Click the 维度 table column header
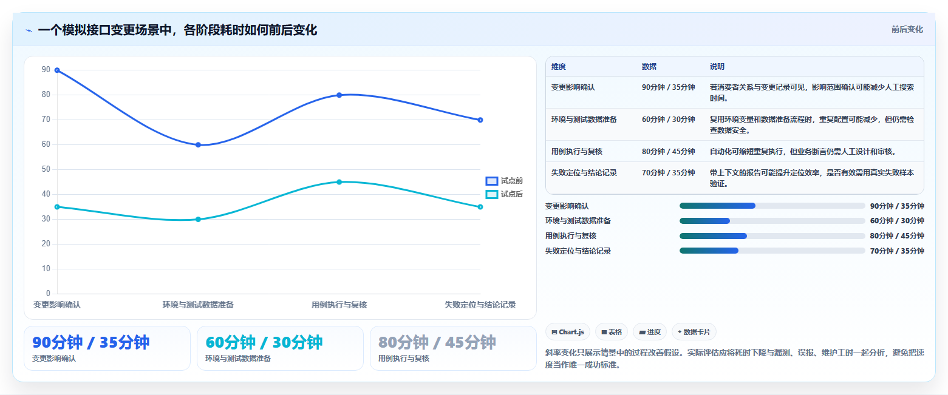The width and height of the screenshot is (948, 395). (559, 67)
